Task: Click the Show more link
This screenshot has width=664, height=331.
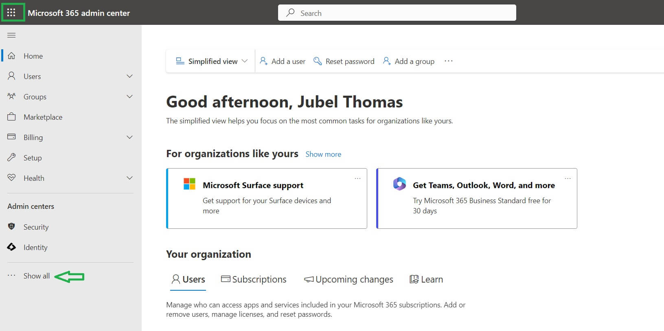Action: [x=323, y=154]
